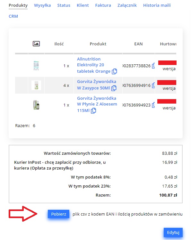
Task: Copy the EAN ending in 994923
Action: [153, 105]
